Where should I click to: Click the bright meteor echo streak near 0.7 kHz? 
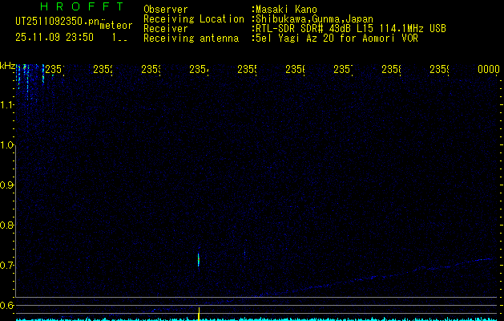tap(199, 259)
